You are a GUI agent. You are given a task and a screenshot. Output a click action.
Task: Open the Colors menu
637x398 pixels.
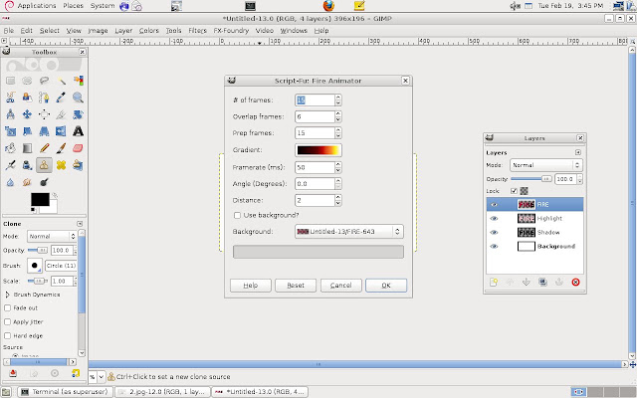coord(148,31)
